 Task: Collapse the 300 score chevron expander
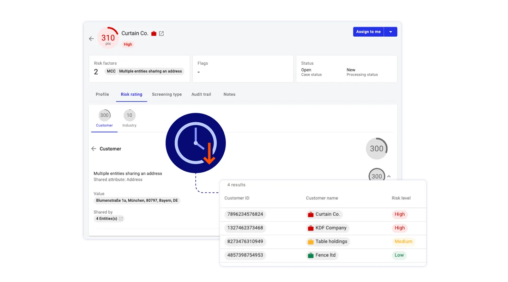[x=389, y=176]
